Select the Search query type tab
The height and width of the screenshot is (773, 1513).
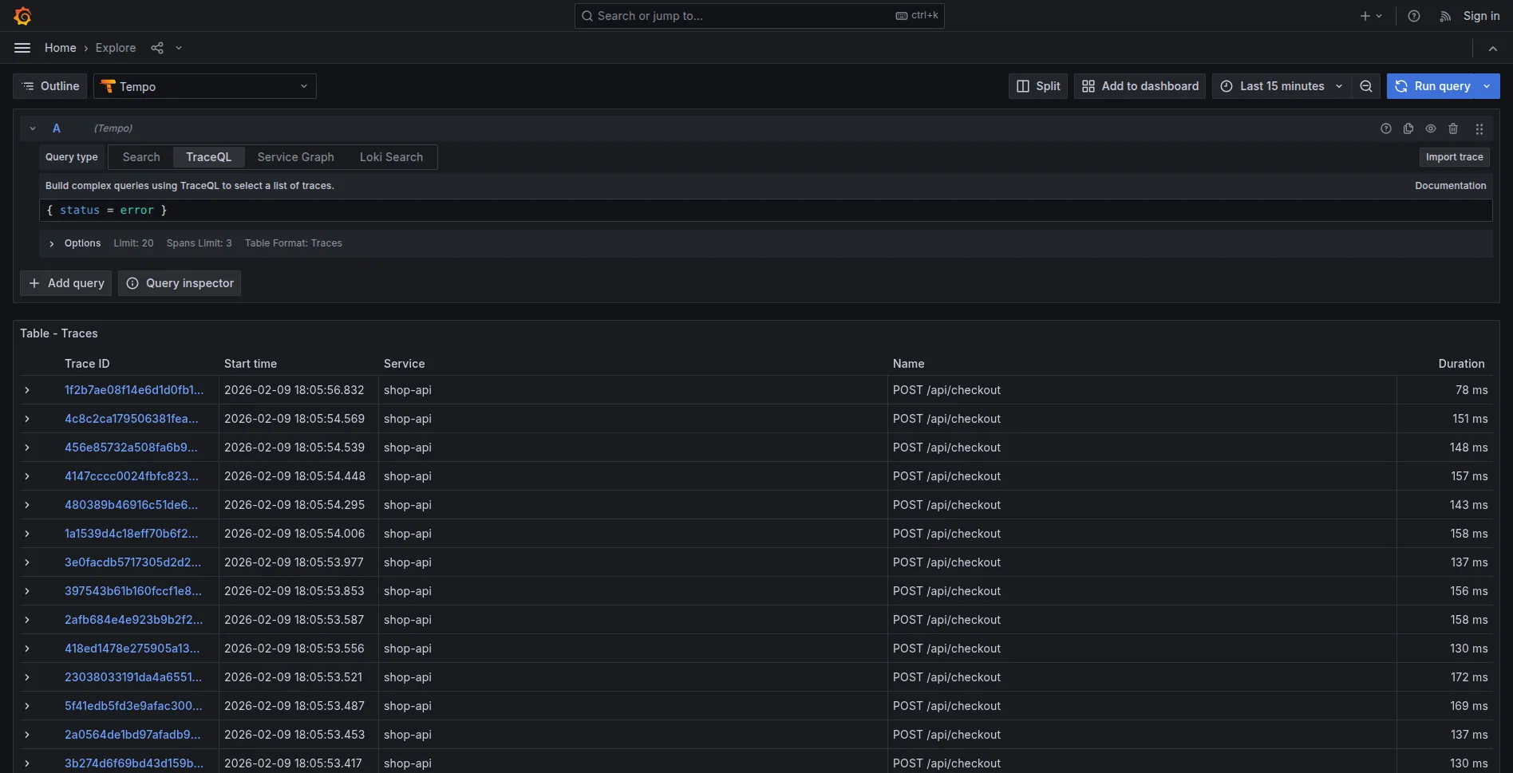(x=141, y=157)
